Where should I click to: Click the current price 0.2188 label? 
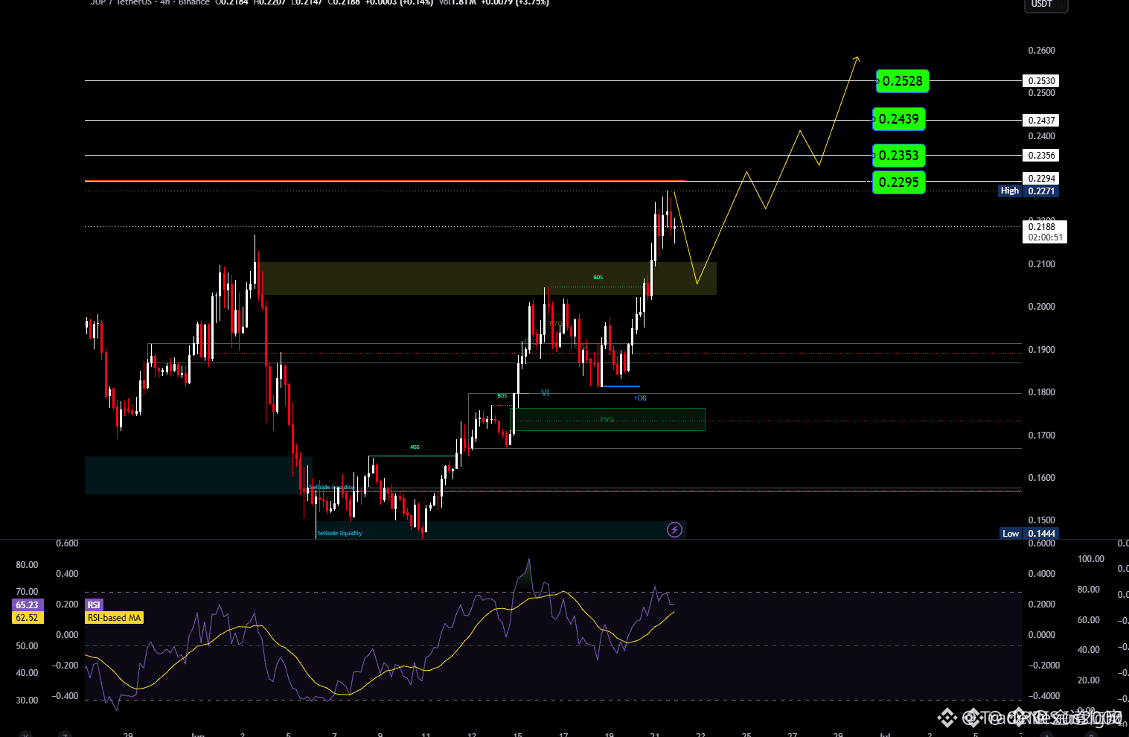click(1041, 227)
